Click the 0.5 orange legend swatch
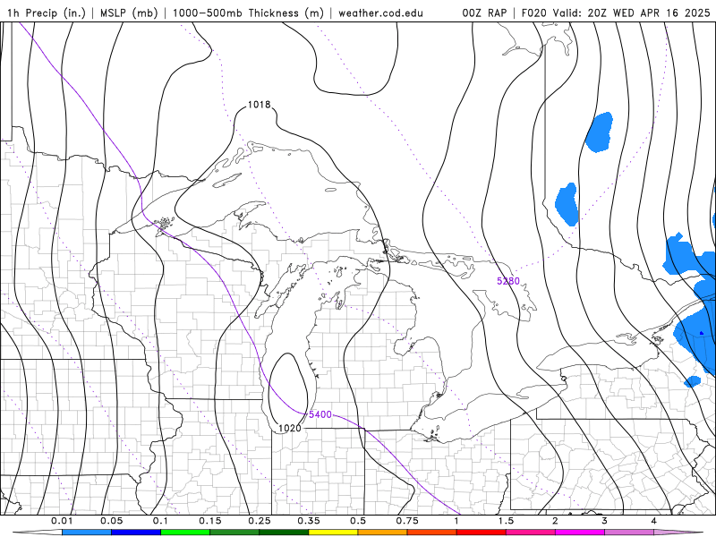 [x=382, y=532]
